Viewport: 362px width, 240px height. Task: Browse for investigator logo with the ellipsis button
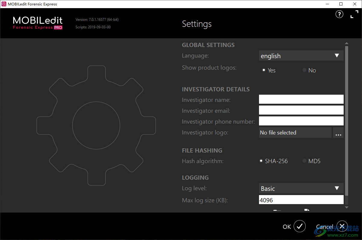(x=338, y=133)
